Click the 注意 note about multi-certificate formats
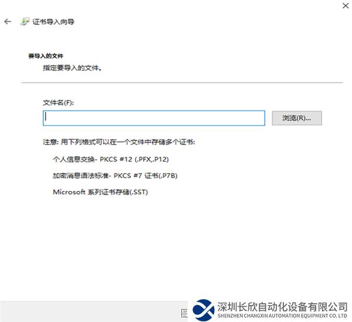This screenshot has height=322, width=352. pyautogui.click(x=119, y=142)
